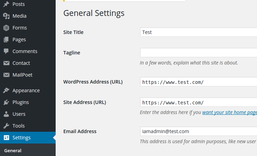
Task: Click the Contact envelope icon
Action: [6, 63]
